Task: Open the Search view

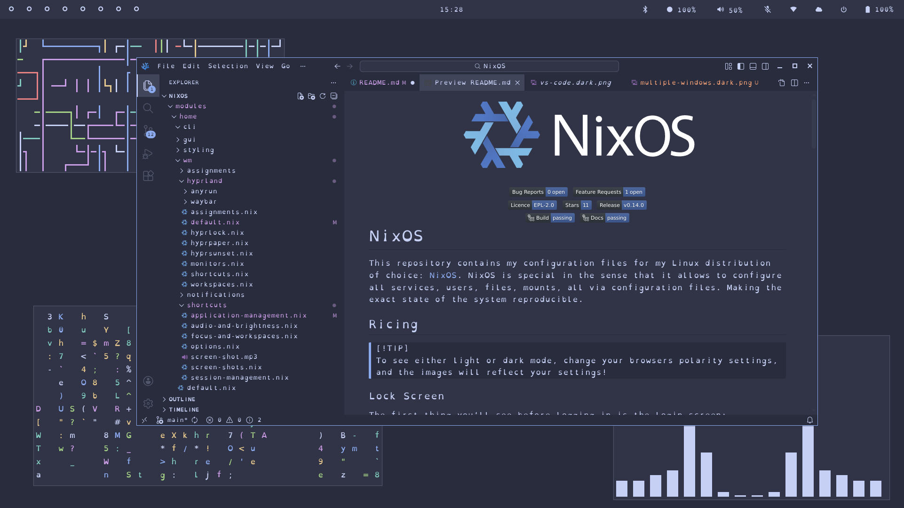Action: (x=148, y=108)
